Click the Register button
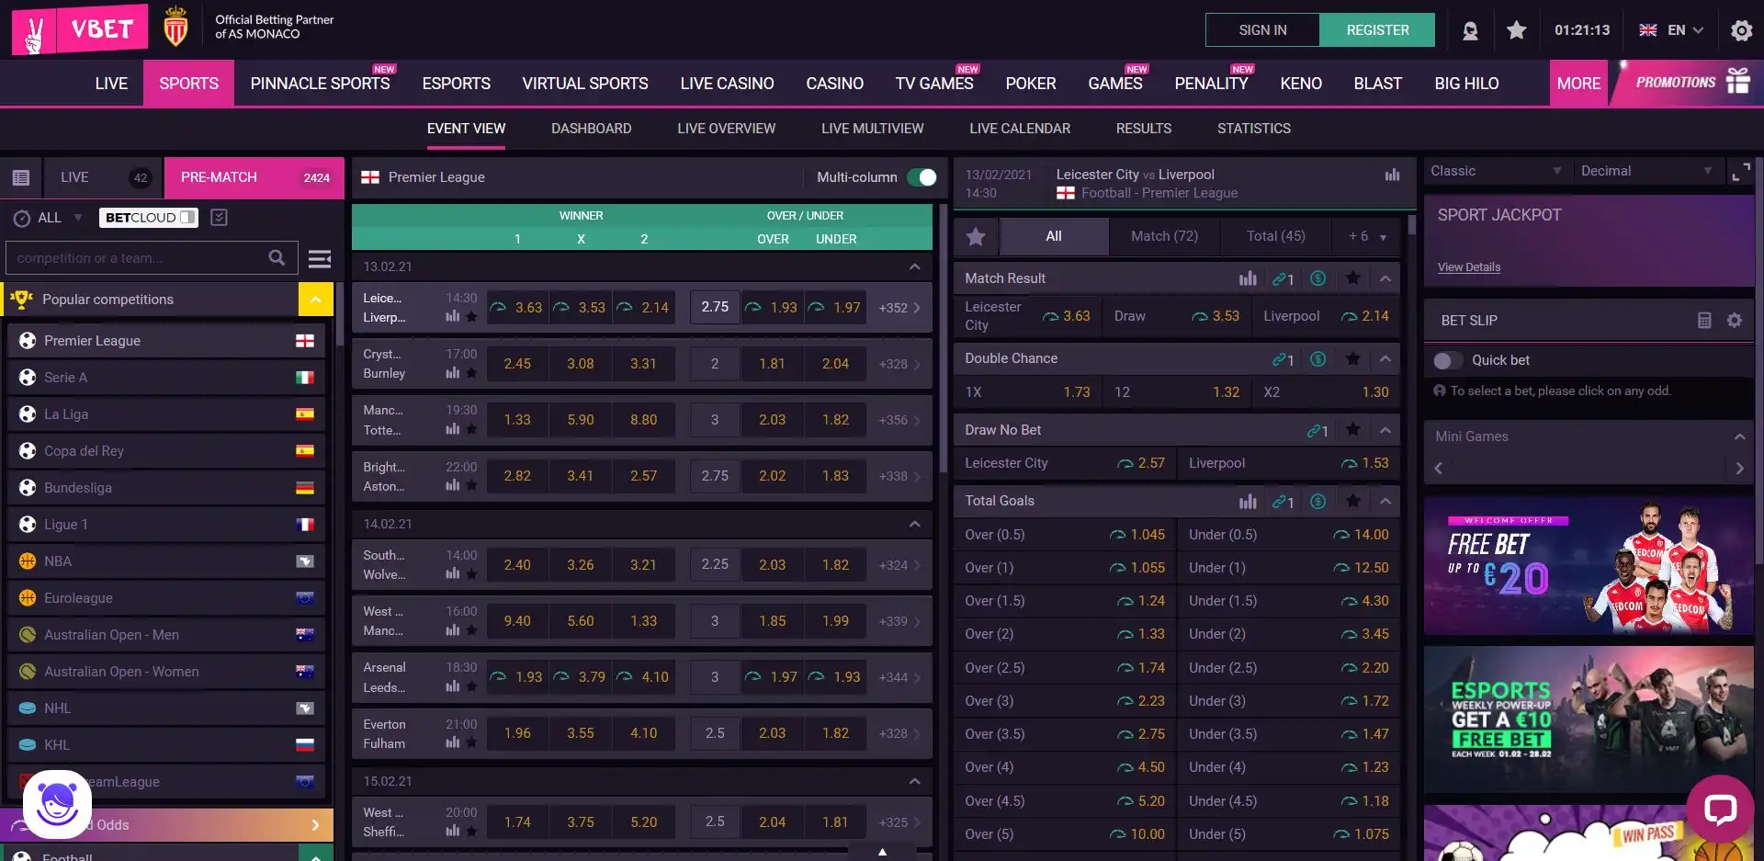The image size is (1764, 861). (1376, 30)
